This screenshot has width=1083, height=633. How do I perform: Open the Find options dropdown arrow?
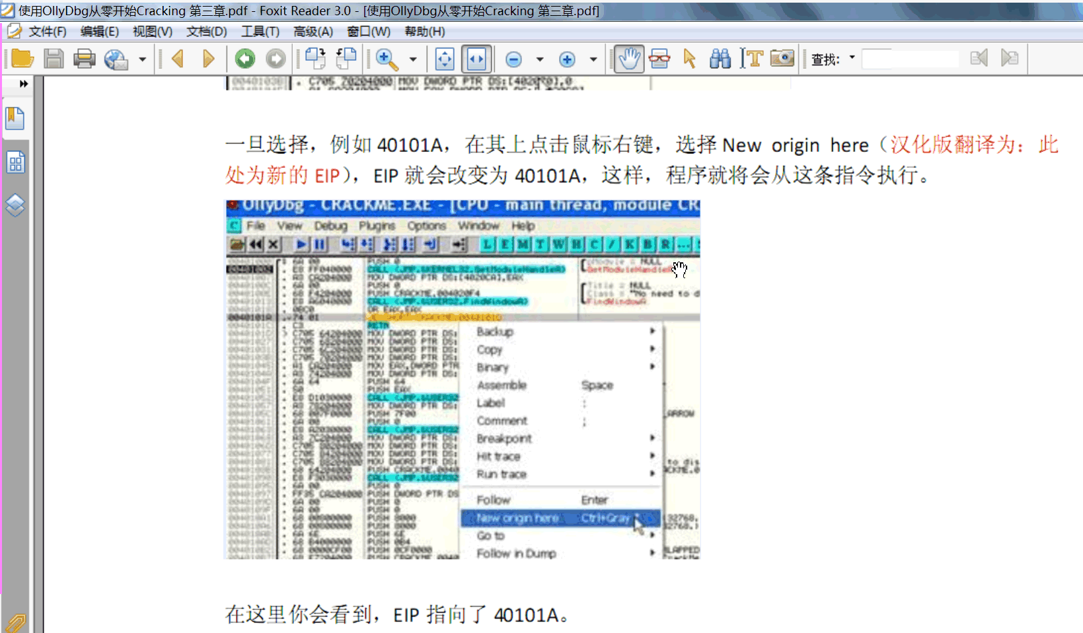tap(852, 57)
